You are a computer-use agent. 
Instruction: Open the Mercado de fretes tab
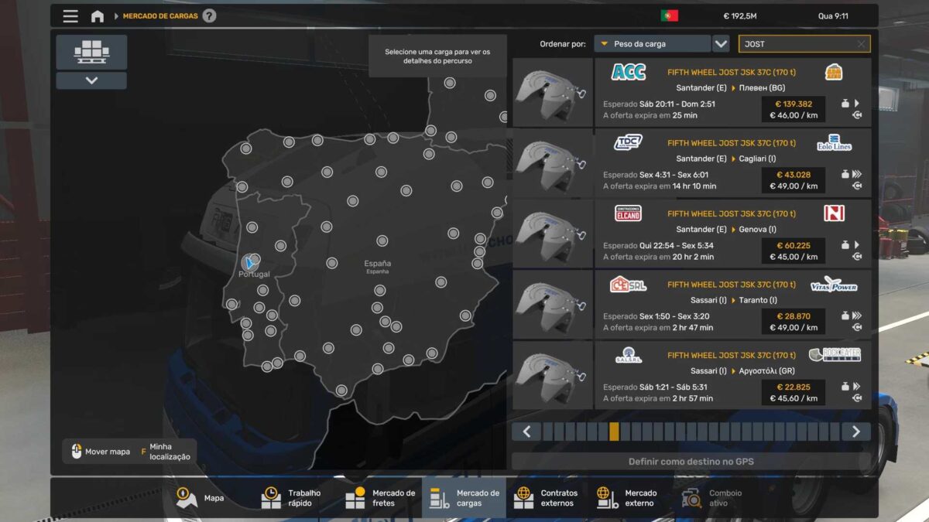pyautogui.click(x=380, y=498)
